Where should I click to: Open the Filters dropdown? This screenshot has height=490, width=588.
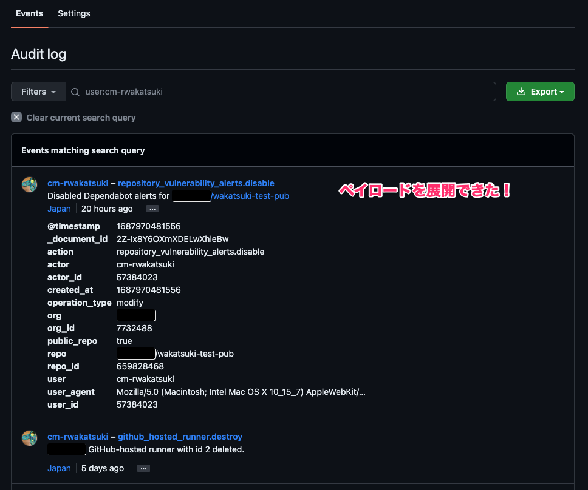[x=38, y=92]
